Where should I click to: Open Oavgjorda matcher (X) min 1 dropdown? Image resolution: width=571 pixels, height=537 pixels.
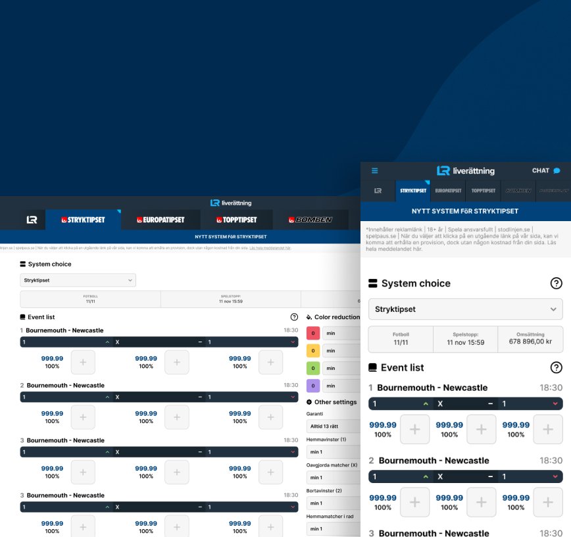[334, 477]
